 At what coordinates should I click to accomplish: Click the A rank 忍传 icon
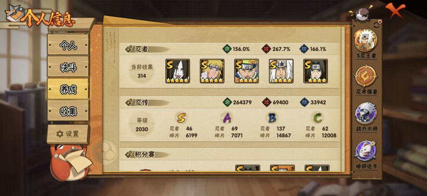point(227,118)
